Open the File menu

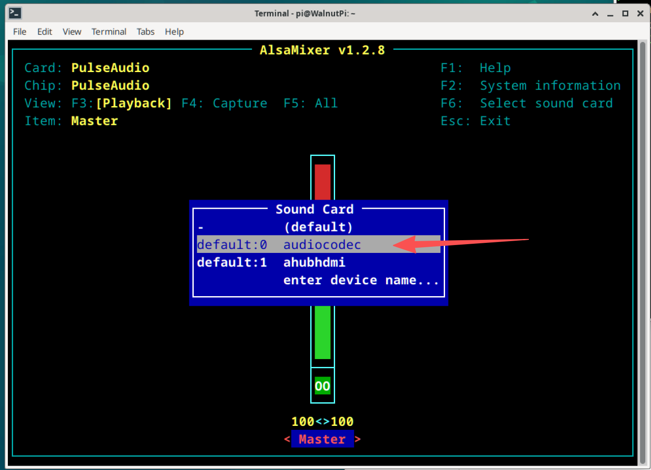tap(20, 31)
